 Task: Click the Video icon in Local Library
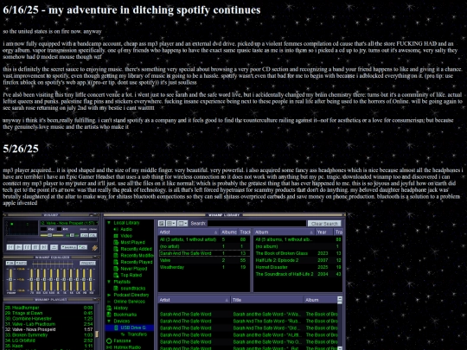pos(116,236)
